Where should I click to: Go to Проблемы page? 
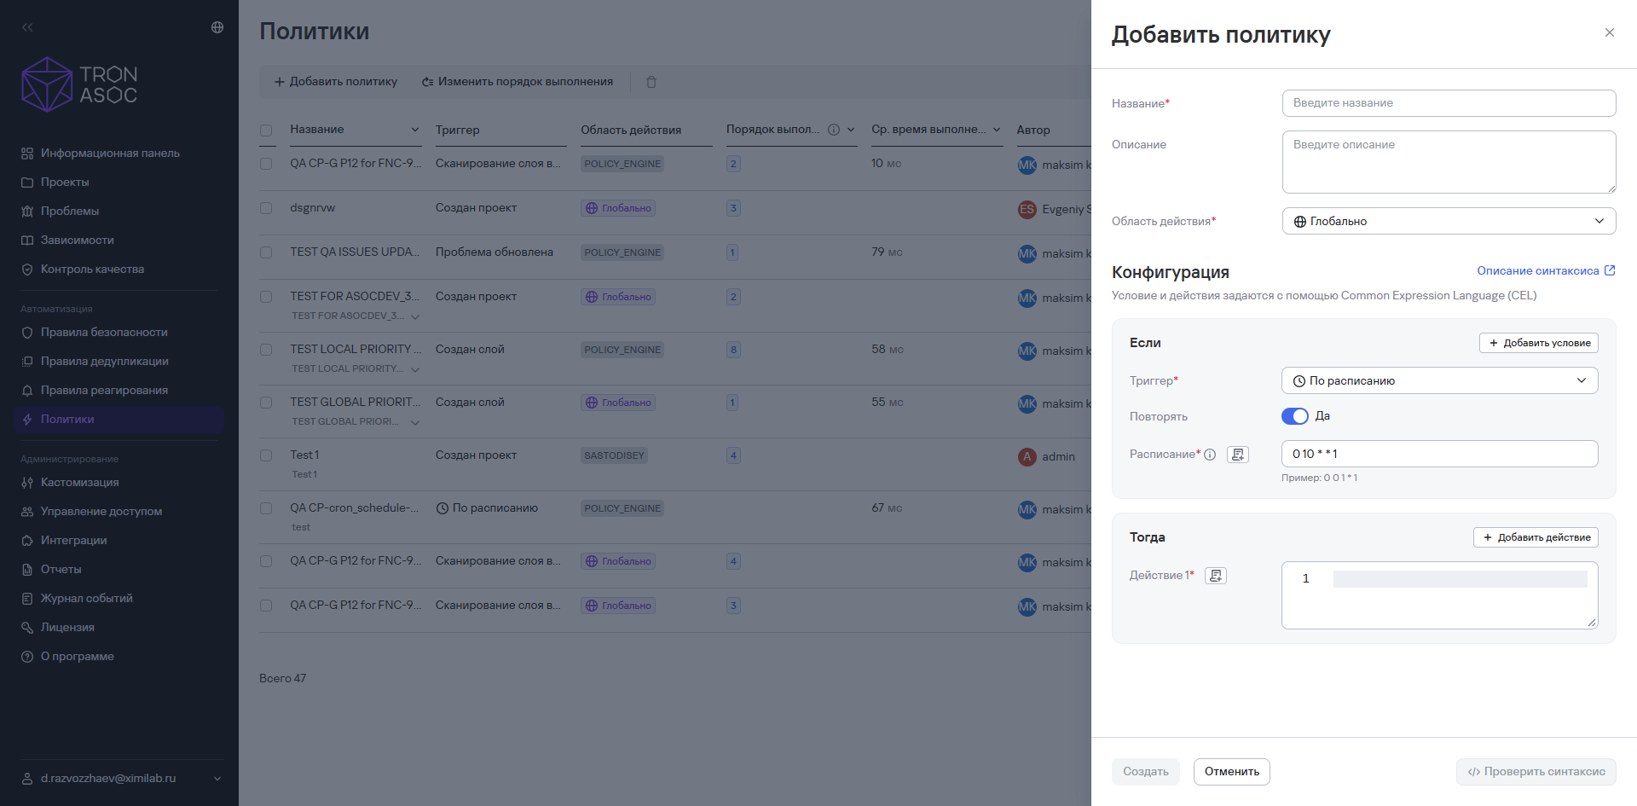(70, 211)
